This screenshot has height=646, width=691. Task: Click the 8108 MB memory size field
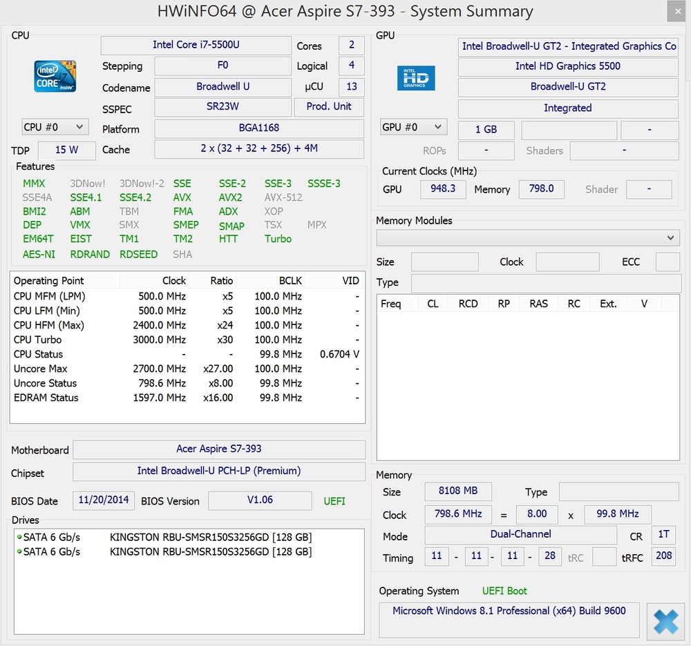coord(458,491)
